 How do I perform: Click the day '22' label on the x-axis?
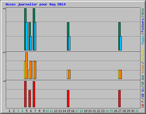pyautogui.click(x=98, y=111)
